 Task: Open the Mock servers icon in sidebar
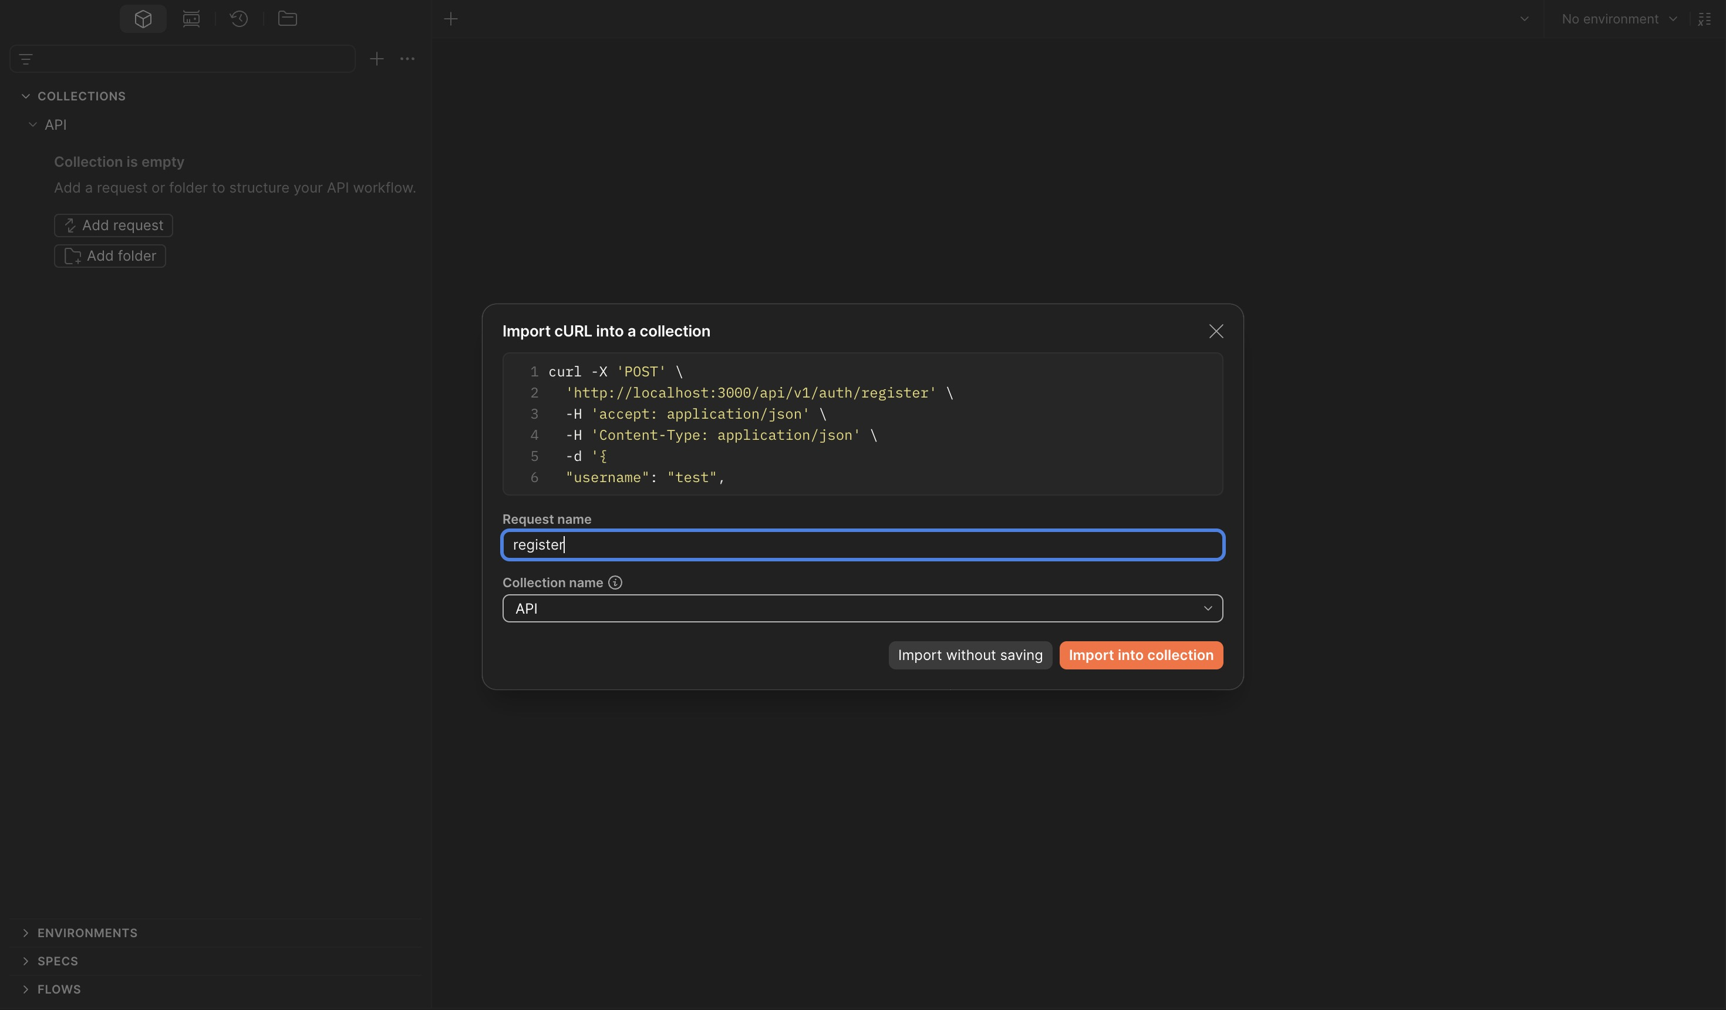(x=191, y=19)
